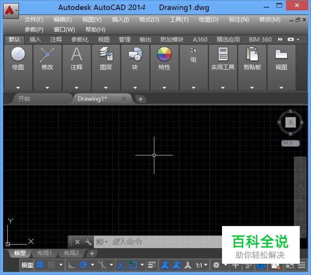The width and height of the screenshot is (311, 275).
Task: Toggle polar tracking in the status bar
Action: point(83,265)
